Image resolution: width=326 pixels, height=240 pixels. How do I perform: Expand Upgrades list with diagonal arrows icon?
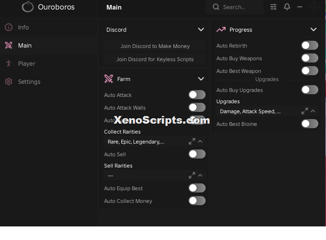click(305, 111)
